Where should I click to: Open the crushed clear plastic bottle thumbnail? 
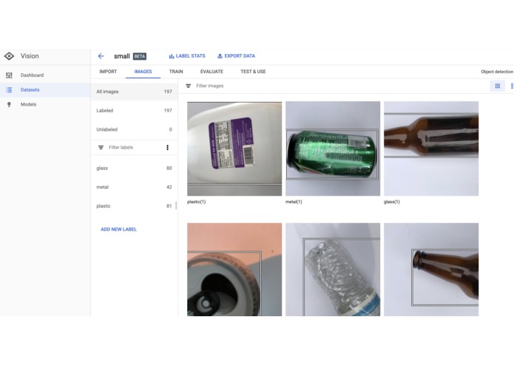(333, 270)
